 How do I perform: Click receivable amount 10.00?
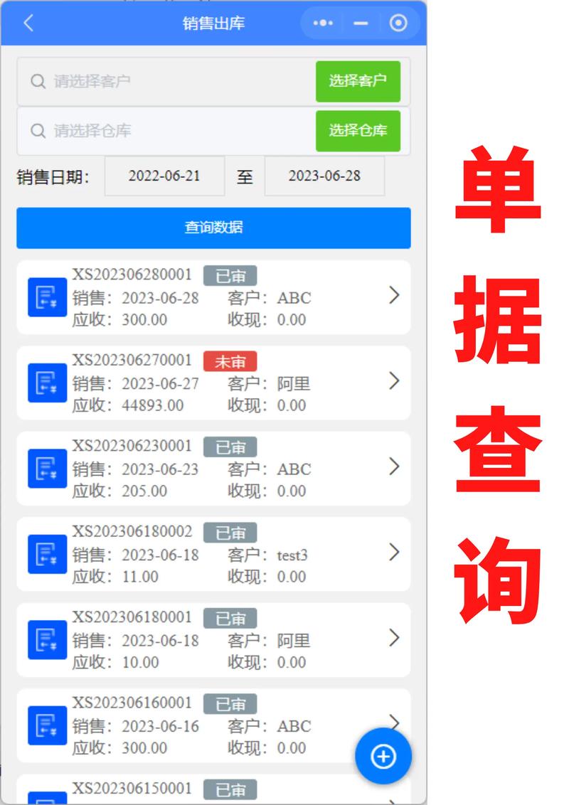click(x=140, y=663)
